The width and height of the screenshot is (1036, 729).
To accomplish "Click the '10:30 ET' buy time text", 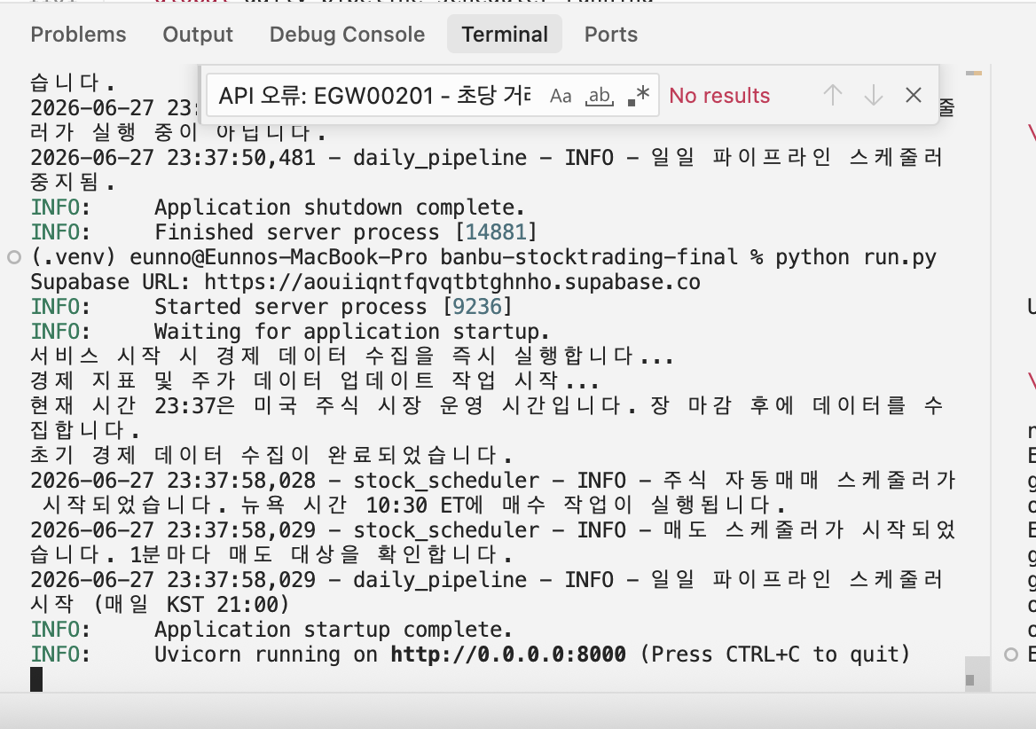I will (415, 506).
